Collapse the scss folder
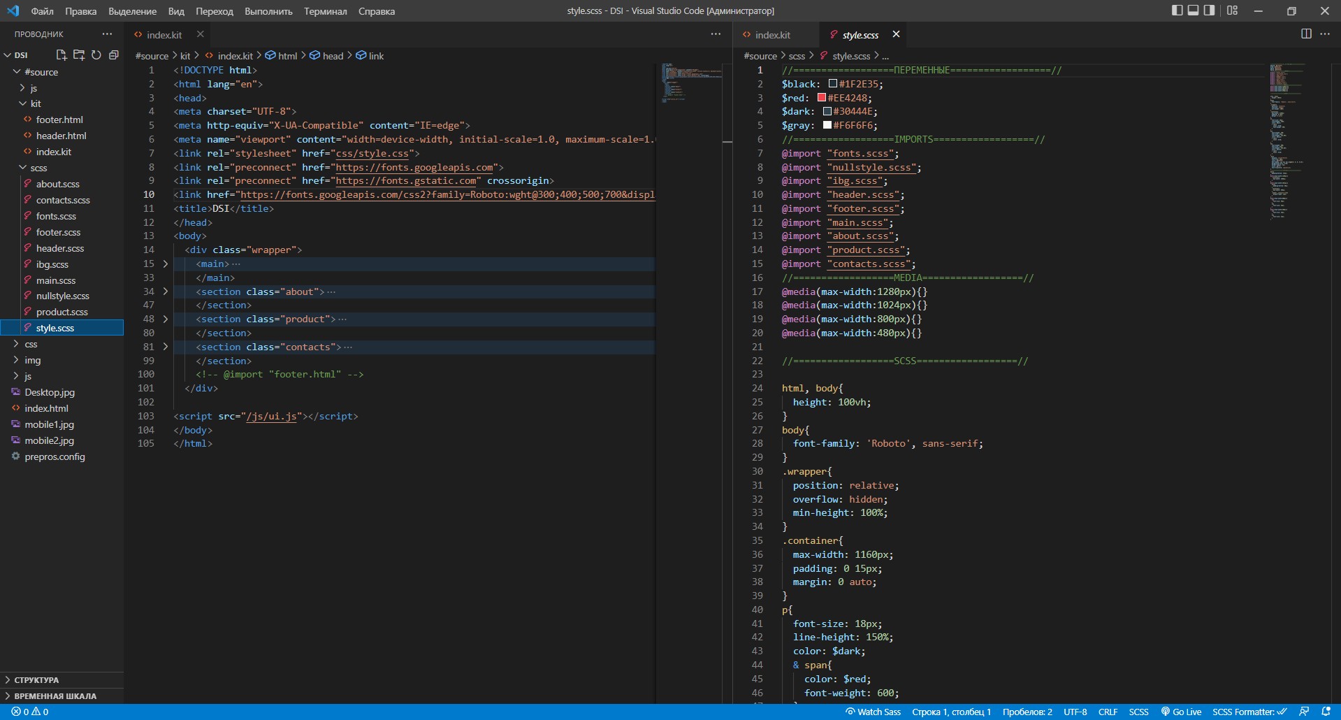Screen dimensions: 1341x720 click(x=23, y=168)
